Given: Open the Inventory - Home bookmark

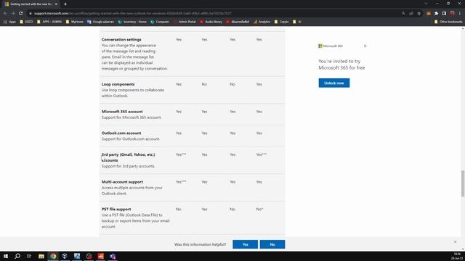Looking at the screenshot, I should [x=132, y=22].
